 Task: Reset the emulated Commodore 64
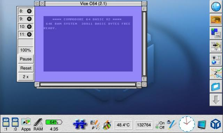[x=25, y=68]
